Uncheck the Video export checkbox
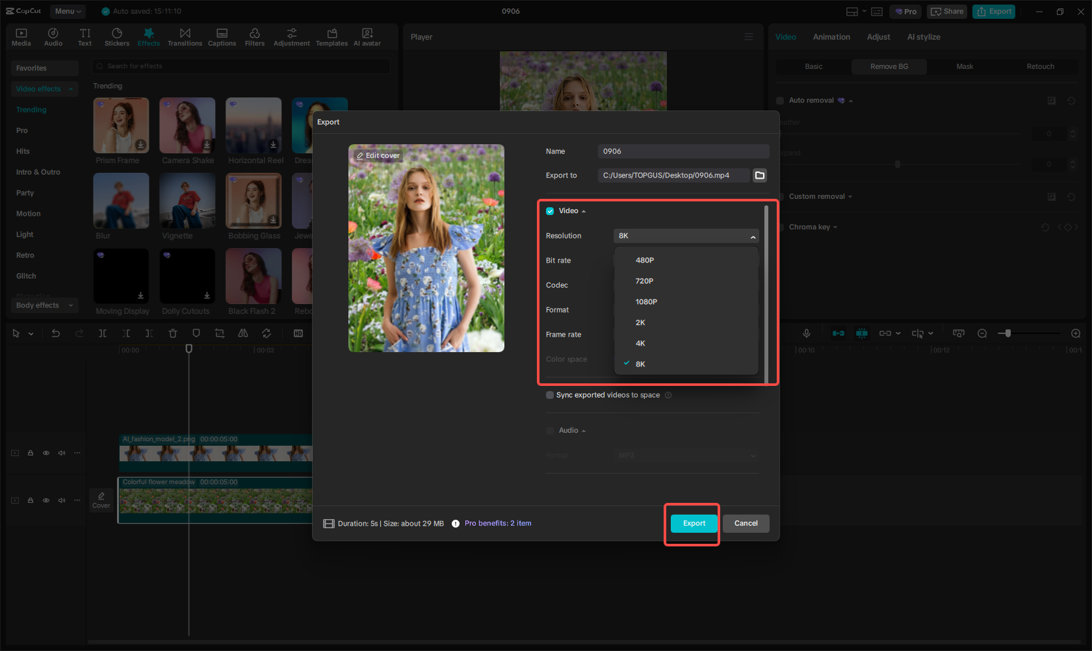This screenshot has height=651, width=1092. [x=549, y=211]
